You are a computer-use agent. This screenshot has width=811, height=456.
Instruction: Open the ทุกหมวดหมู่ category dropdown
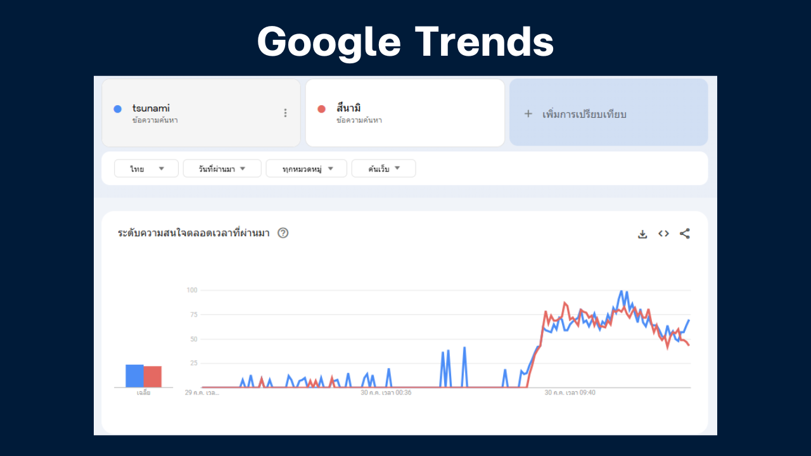click(x=306, y=168)
